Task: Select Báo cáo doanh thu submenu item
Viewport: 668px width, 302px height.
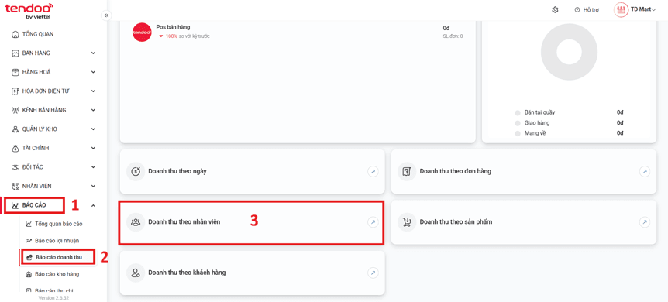Action: pyautogui.click(x=57, y=257)
